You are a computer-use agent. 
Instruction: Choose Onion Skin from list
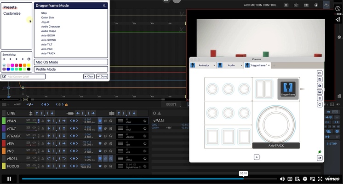click(x=47, y=17)
